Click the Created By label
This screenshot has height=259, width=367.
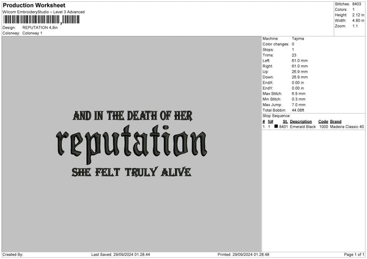click(x=13, y=255)
